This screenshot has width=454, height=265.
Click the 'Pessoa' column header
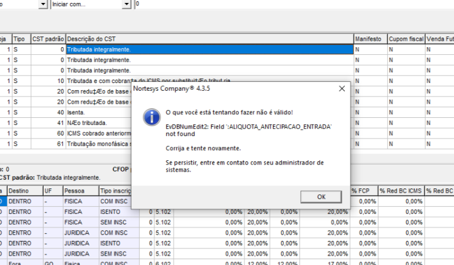(81, 191)
